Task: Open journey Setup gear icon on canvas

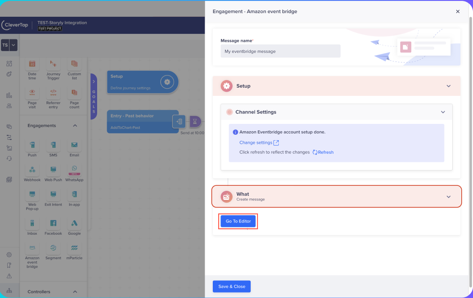Action: click(x=167, y=82)
